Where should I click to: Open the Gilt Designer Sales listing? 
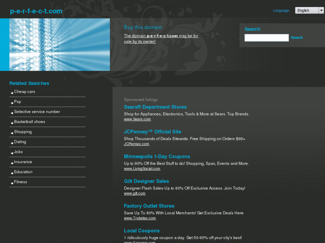(146, 181)
